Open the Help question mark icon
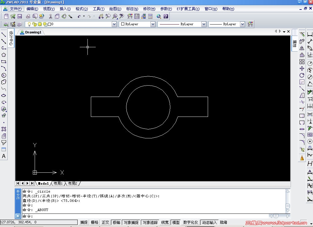Image resolution: width=313 pixels, height=227 pixels. click(166, 16)
